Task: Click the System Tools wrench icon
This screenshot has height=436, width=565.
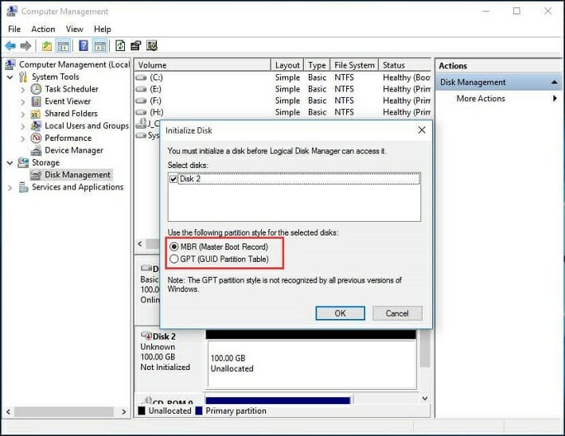Action: point(23,76)
